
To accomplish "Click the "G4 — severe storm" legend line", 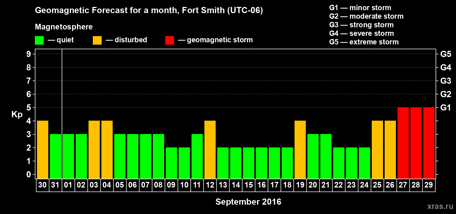I will click(x=362, y=33).
